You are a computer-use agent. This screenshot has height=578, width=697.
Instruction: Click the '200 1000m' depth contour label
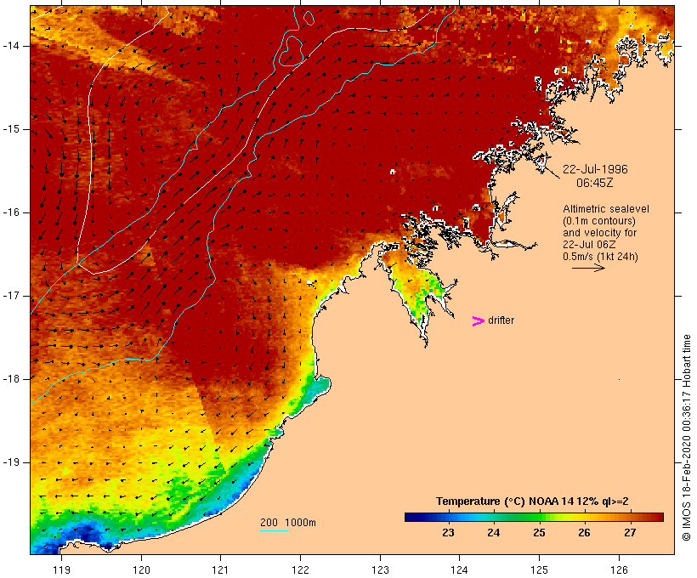288,523
